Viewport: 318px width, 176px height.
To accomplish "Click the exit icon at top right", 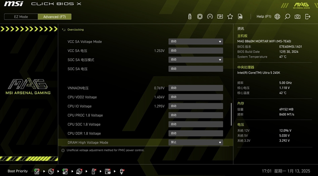I will coord(308,17).
